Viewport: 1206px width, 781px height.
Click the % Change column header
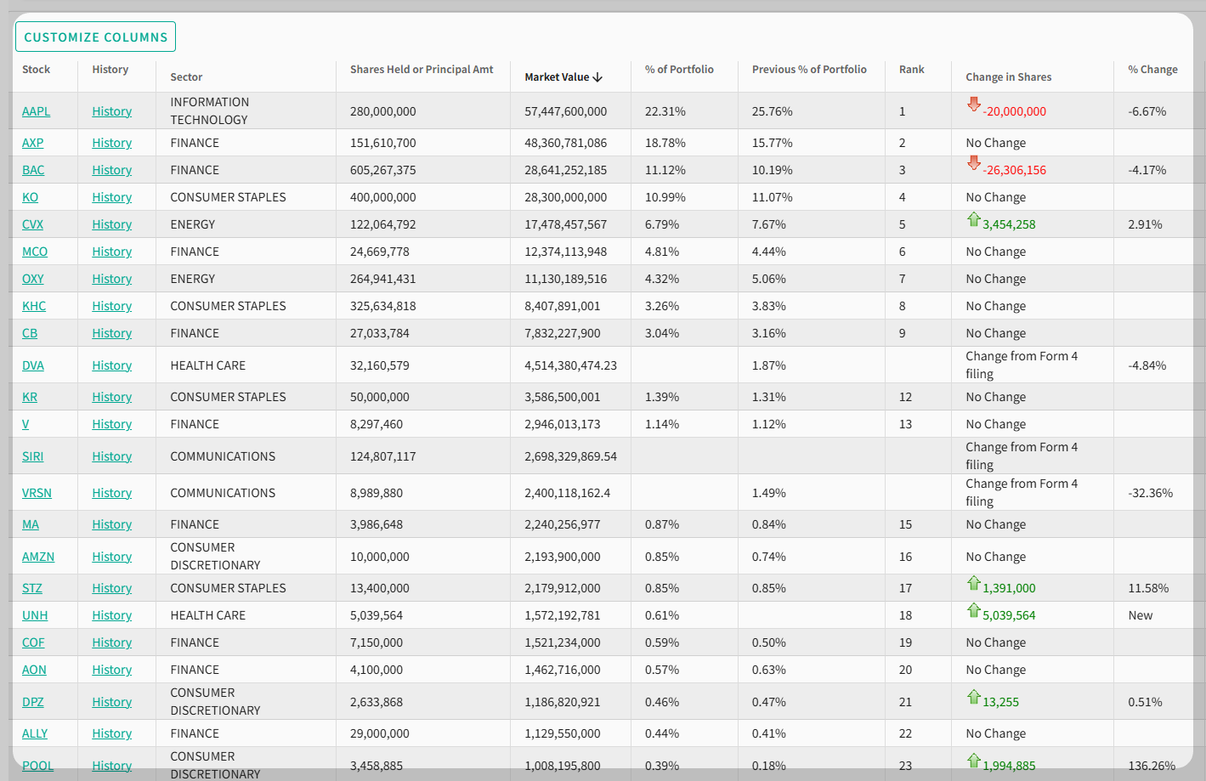[x=1152, y=70]
